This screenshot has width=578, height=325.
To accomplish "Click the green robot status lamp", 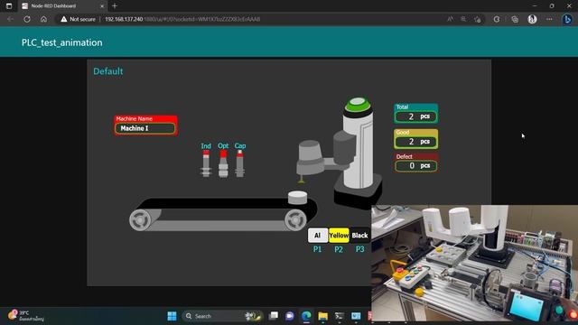I will click(x=358, y=105).
